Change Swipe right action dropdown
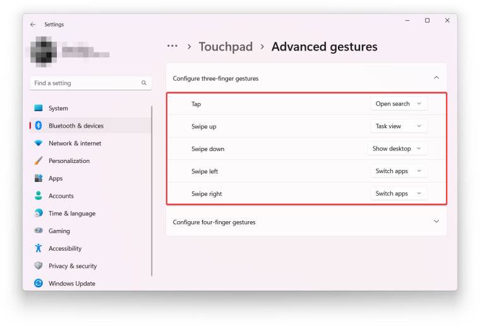This screenshot has width=480, height=326. click(399, 194)
